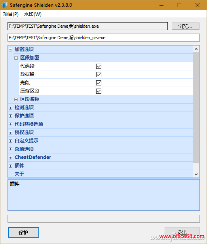Image resolution: width=207 pixels, height=244 pixels.
Task: Expand the 代码替换选项 group
Action: [x=10, y=124]
